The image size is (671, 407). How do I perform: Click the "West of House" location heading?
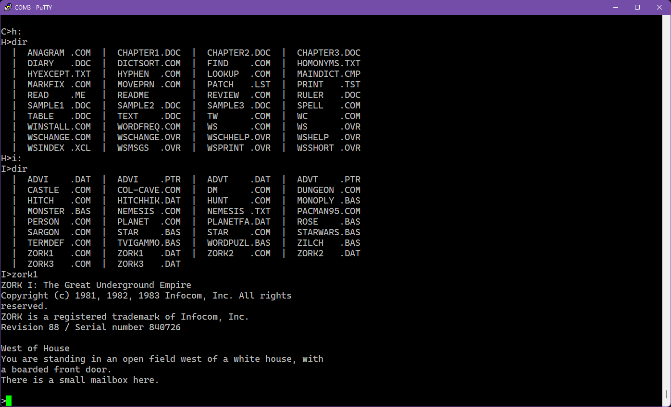(x=35, y=348)
